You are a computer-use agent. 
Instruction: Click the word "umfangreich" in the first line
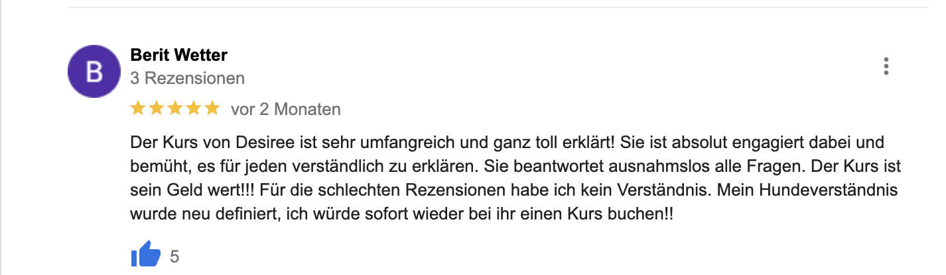tap(361, 143)
